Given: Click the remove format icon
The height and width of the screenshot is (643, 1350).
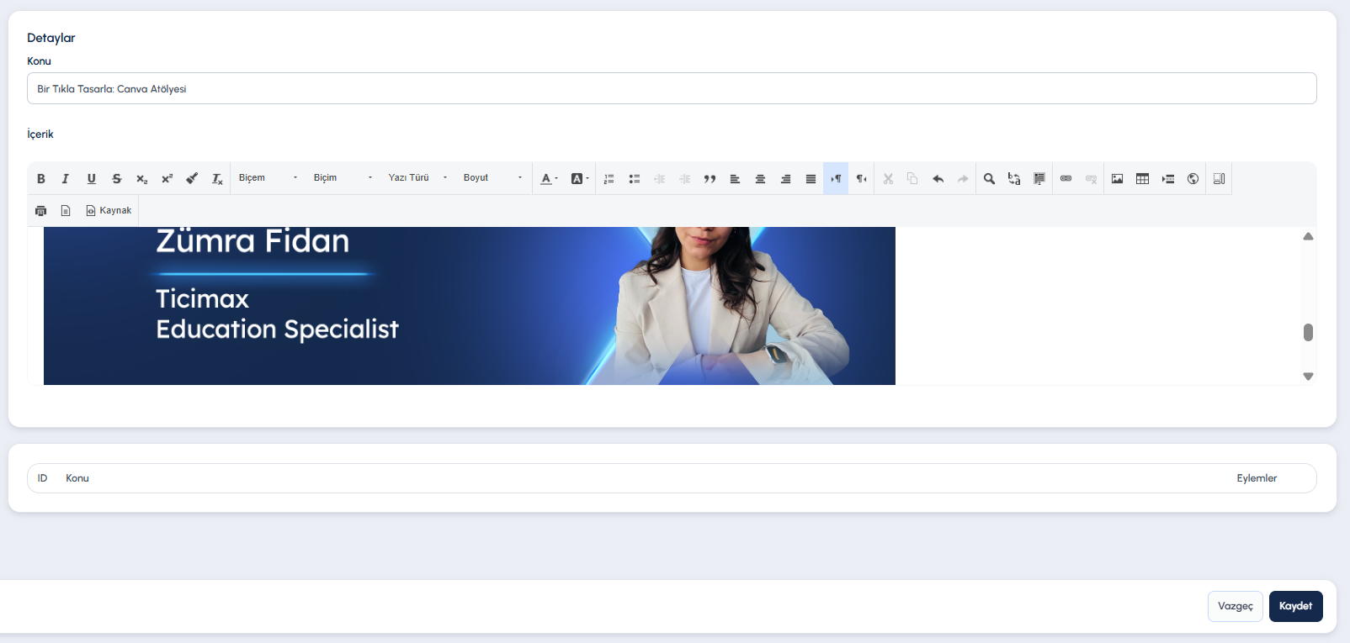Looking at the screenshot, I should (217, 178).
